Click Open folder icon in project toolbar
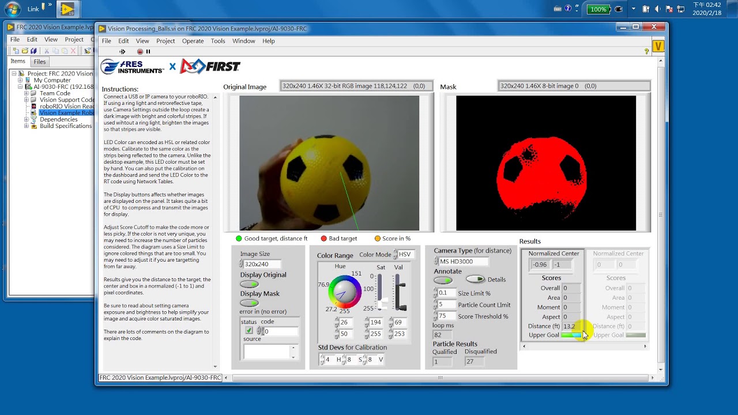The image size is (738, 415). 25,51
